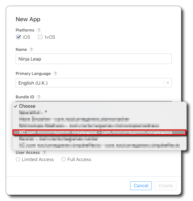Select the Full Access radio button
The width and height of the screenshot is (193, 201).
[x=63, y=159]
